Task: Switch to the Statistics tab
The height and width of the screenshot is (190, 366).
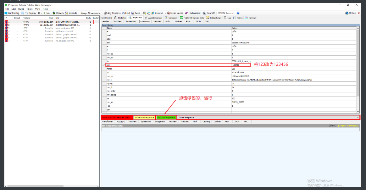Action: (120, 18)
